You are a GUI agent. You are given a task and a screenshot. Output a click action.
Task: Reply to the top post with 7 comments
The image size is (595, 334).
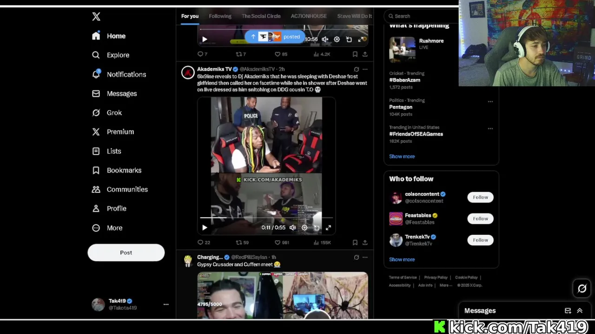pyautogui.click(x=202, y=54)
